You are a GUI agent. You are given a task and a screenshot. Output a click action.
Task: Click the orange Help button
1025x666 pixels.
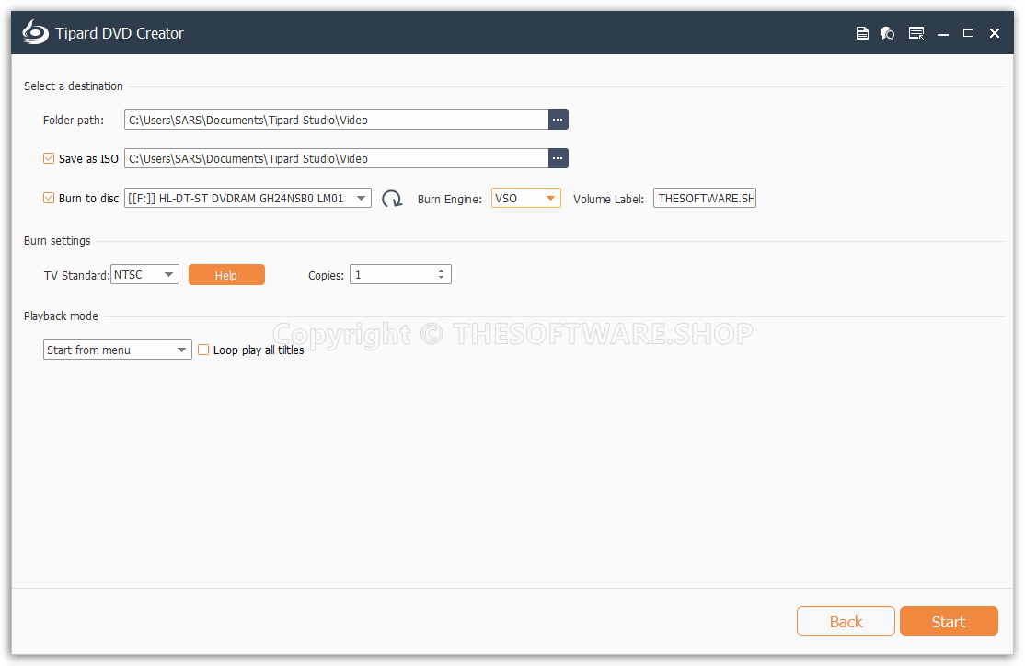227,274
